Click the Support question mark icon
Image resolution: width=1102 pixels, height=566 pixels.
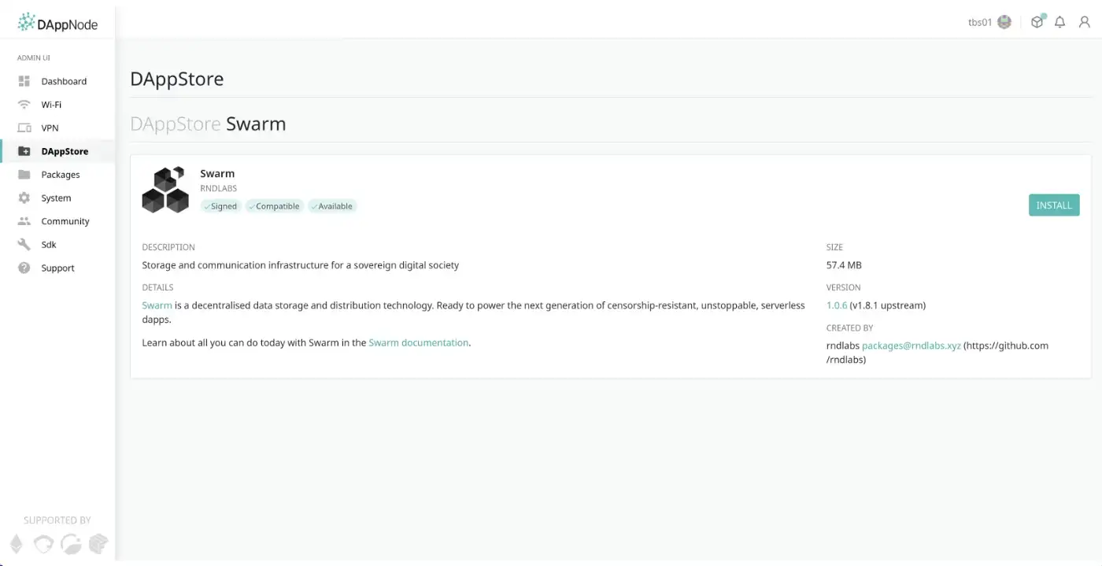pyautogui.click(x=24, y=268)
